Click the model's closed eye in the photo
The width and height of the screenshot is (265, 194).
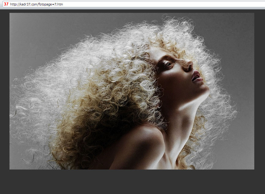pos(167,63)
